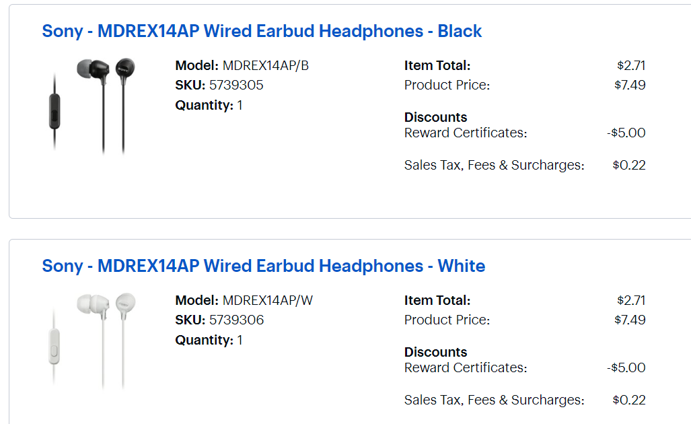Click the -$5.00 reward discount for white headphones
Screen dimensions: 691x424
(x=626, y=367)
